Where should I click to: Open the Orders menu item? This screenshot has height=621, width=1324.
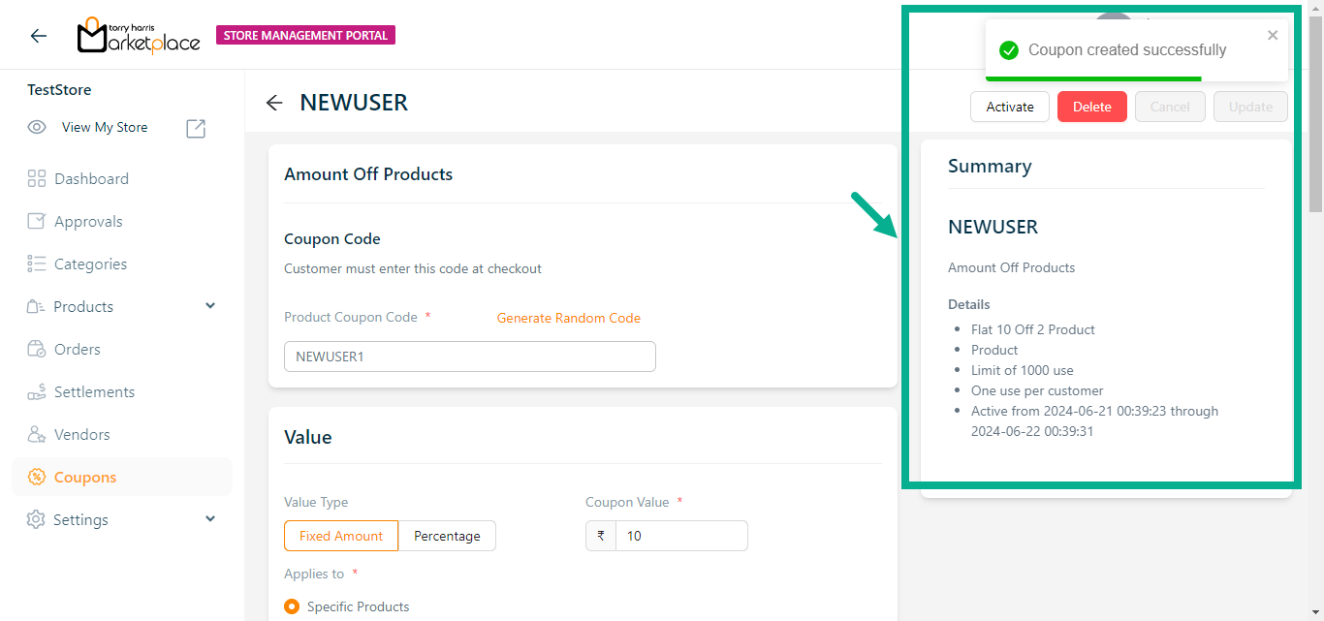tap(78, 349)
